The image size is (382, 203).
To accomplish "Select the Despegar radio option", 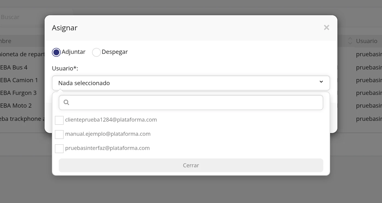I will pos(96,52).
